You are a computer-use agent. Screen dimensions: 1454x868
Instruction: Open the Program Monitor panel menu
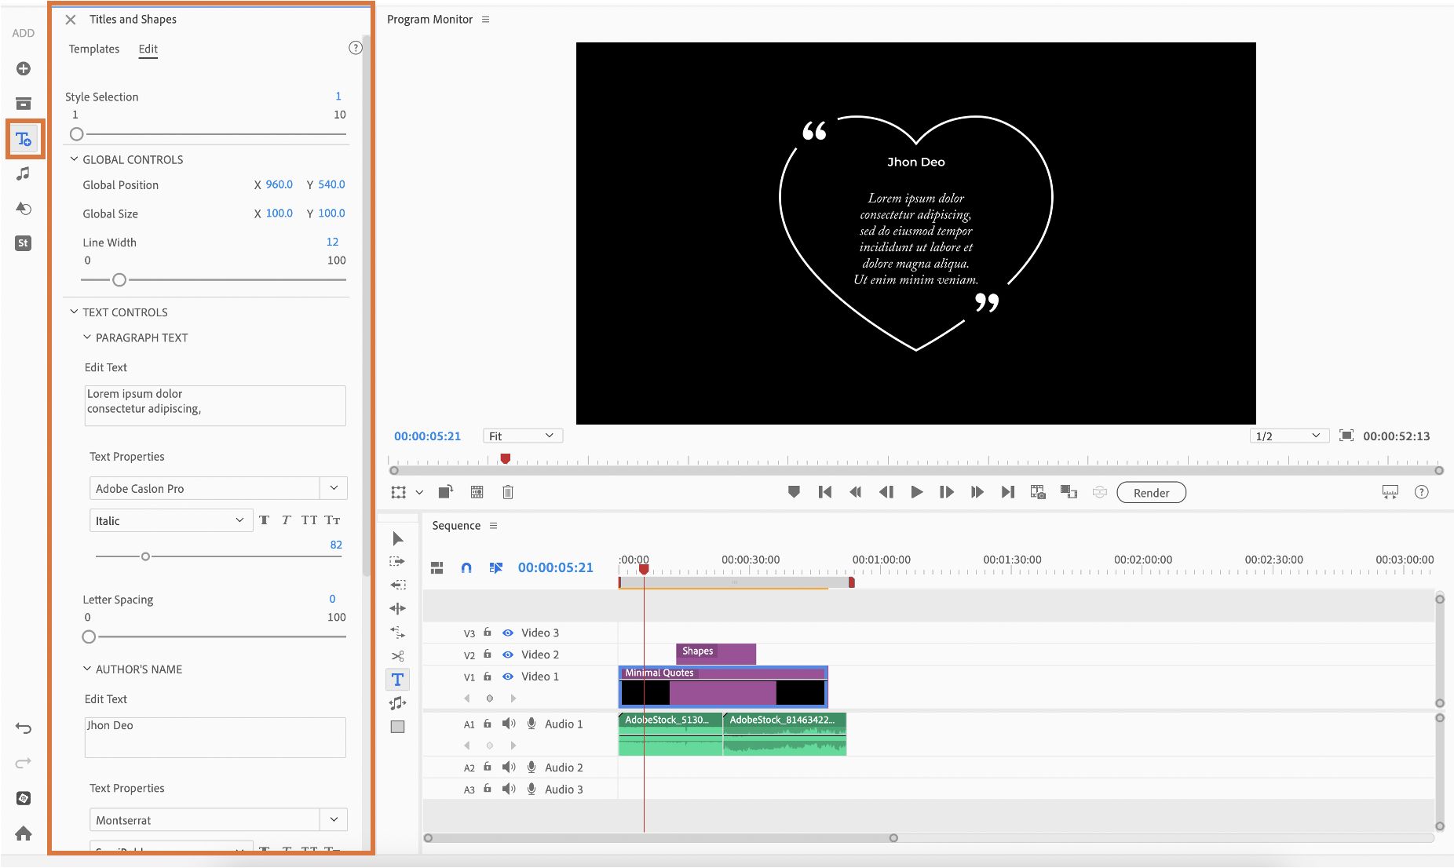(485, 20)
